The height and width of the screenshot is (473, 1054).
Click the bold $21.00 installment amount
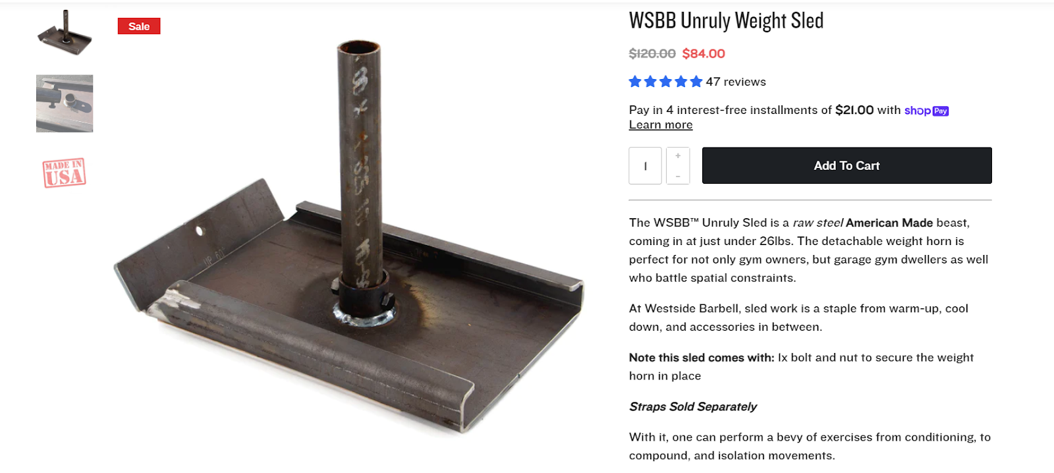[854, 110]
